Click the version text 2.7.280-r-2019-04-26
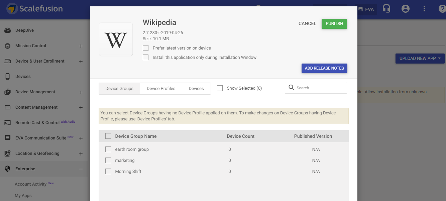This screenshot has height=201, width=446. point(163,33)
